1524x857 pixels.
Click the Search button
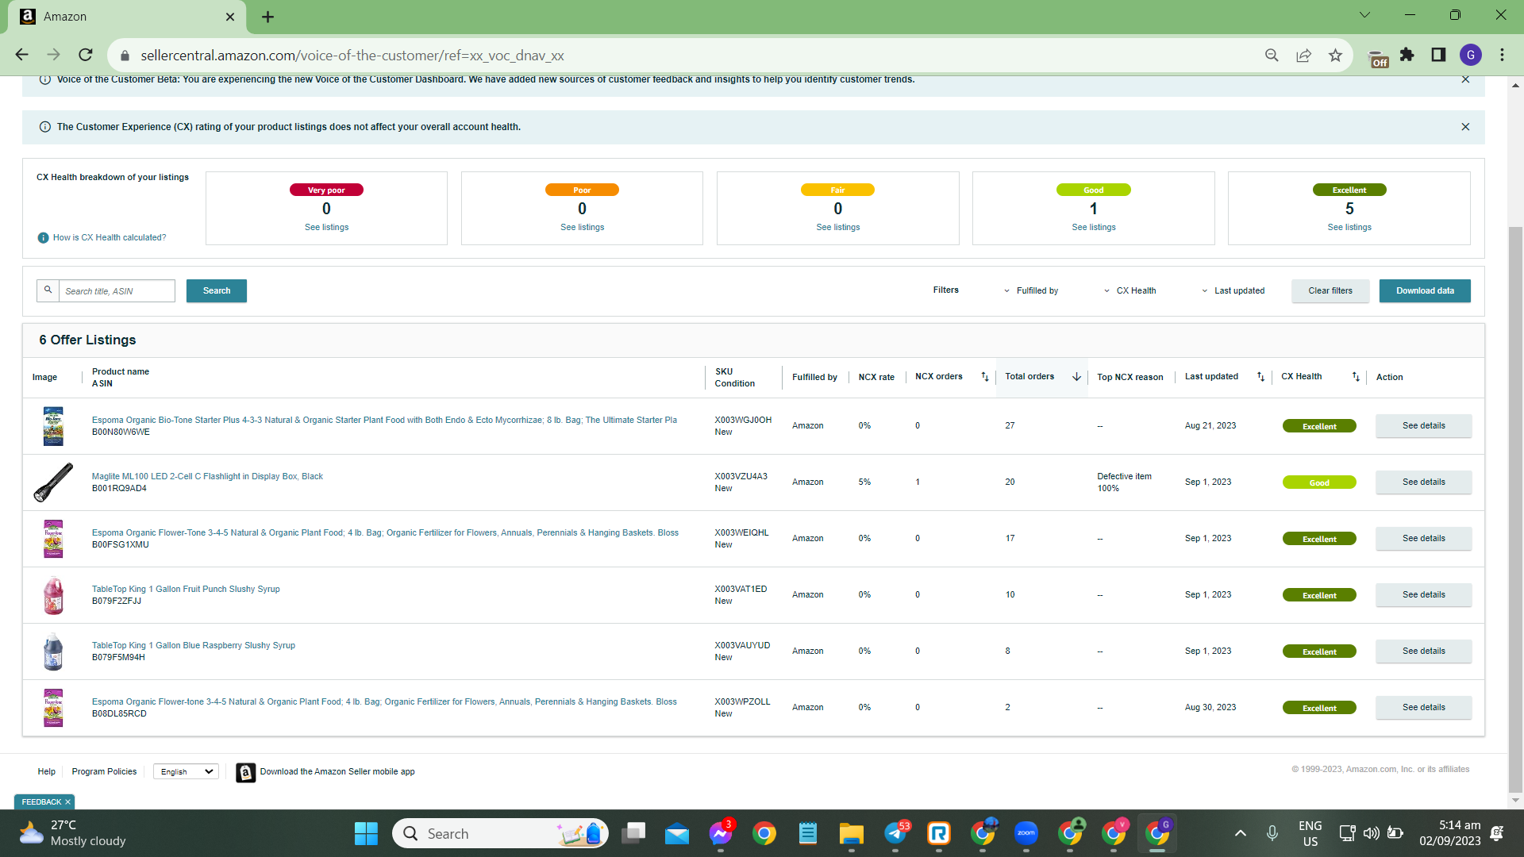(217, 291)
